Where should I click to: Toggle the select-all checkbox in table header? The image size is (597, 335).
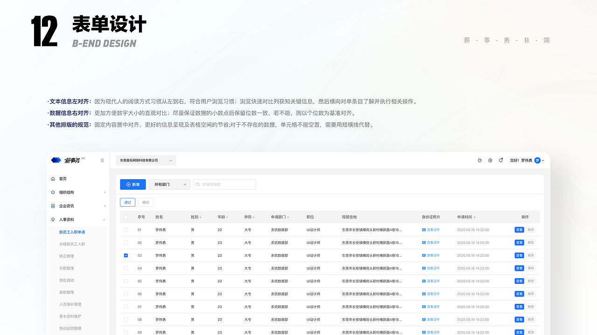click(x=126, y=217)
